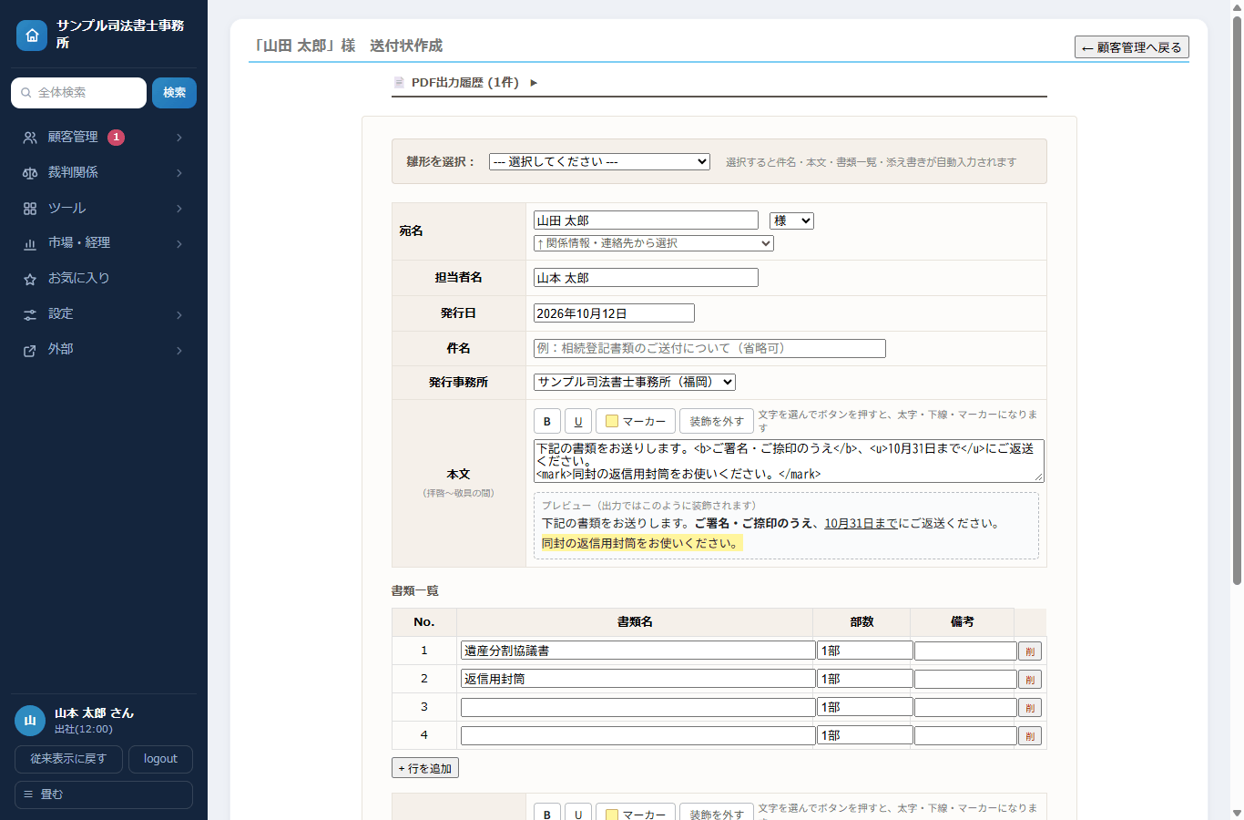The height and width of the screenshot is (820, 1244).
Task: Open the 顧客管理 sidebar menu
Action: (x=104, y=138)
